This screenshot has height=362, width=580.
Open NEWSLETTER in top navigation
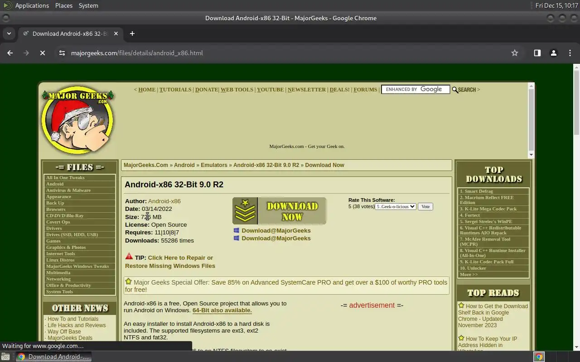tap(307, 90)
